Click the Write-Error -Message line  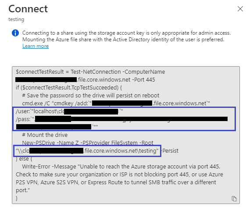tap(121, 167)
